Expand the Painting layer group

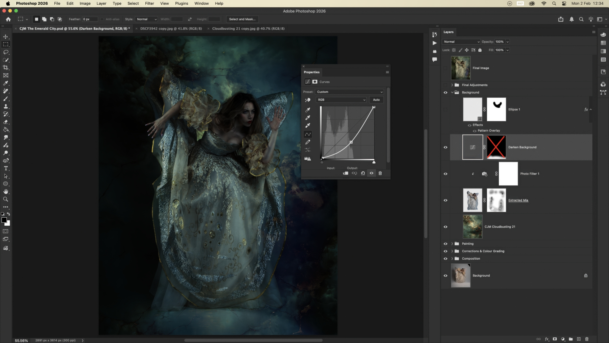452,244
